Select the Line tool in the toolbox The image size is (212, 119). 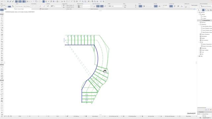point(2,103)
